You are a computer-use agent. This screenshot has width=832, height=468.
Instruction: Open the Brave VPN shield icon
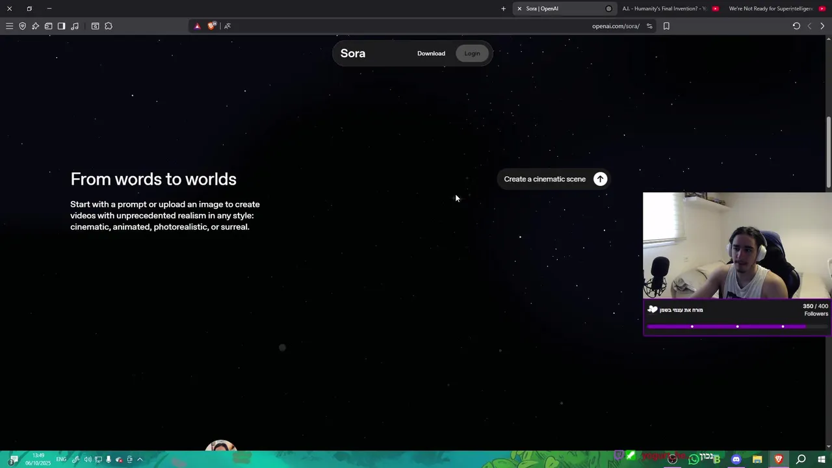point(22,26)
